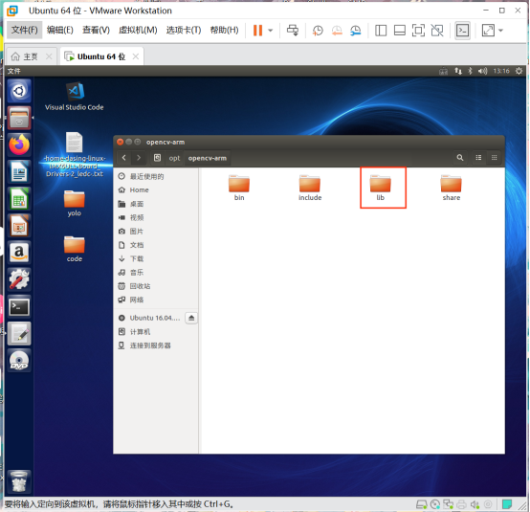Open the snapshot manager
Image resolution: width=530 pixels, height=512 pixels.
(355, 31)
